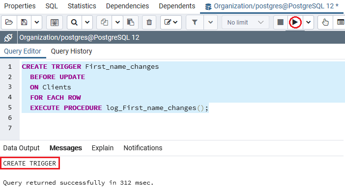Viewport: 345px width, 194px height.
Task: Click the EXECUTE PROCEDURE log_First_name_changes line
Action: (119, 108)
